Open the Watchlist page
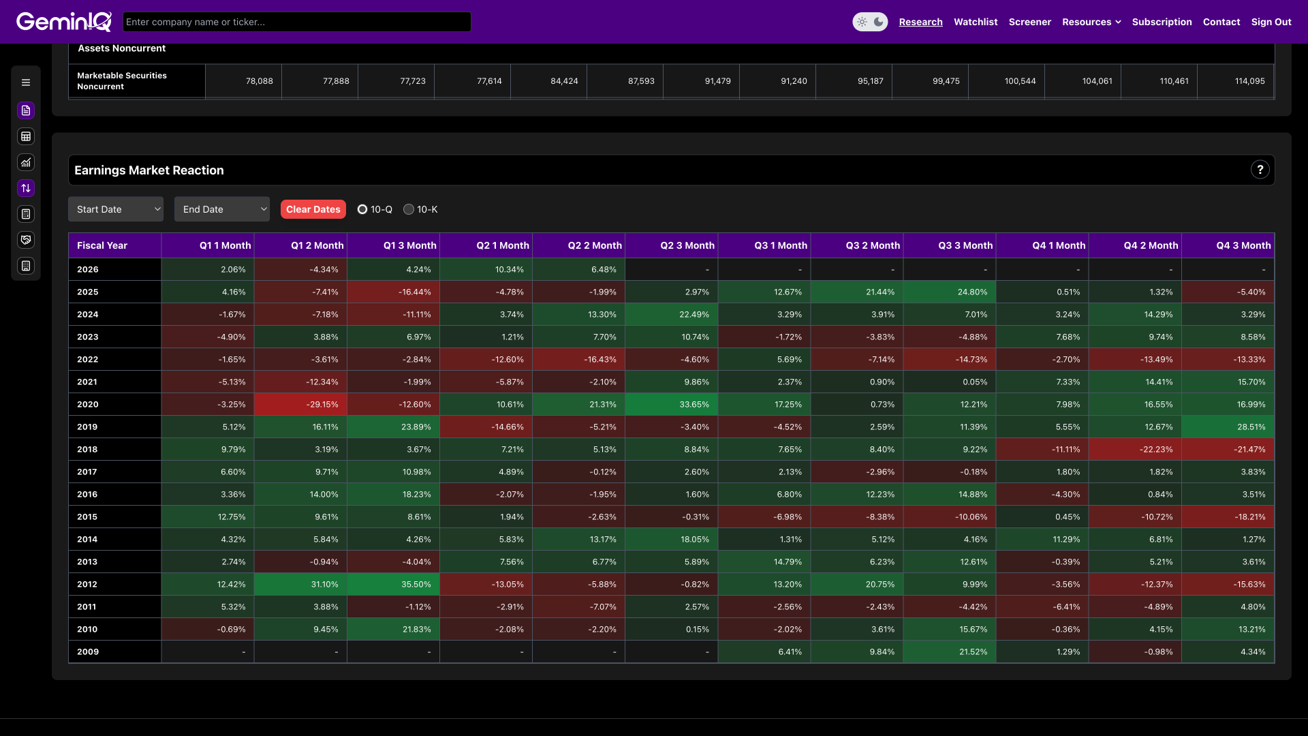Screen dimensions: 1308x736 [976, 22]
